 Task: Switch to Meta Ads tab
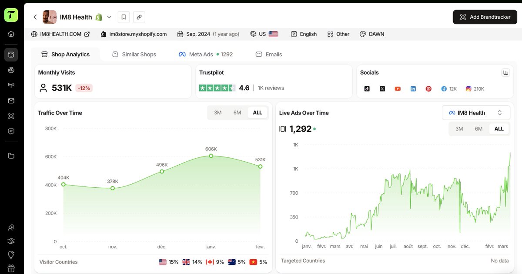click(x=206, y=54)
